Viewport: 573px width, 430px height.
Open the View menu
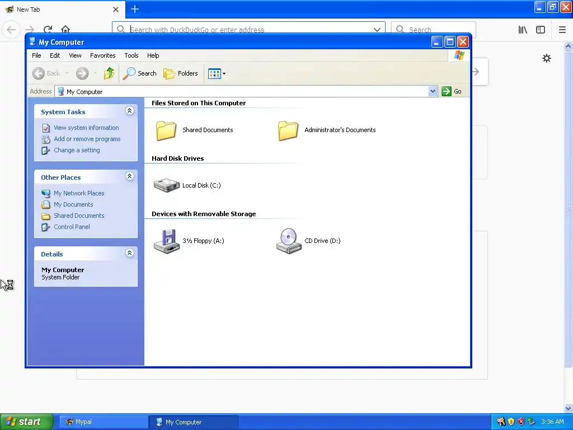75,55
